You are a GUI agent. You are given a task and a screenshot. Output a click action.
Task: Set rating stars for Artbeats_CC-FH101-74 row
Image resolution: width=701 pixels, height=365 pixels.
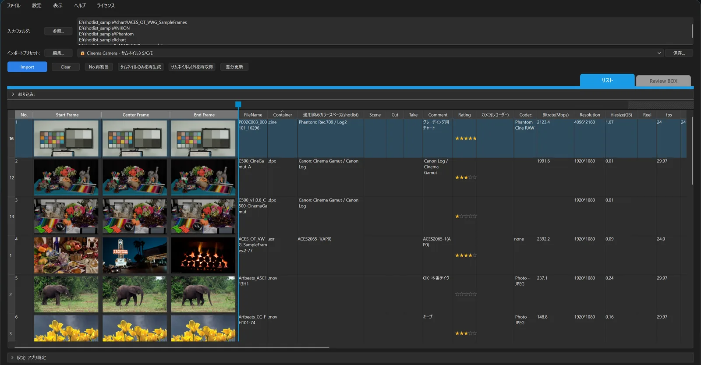coord(465,333)
